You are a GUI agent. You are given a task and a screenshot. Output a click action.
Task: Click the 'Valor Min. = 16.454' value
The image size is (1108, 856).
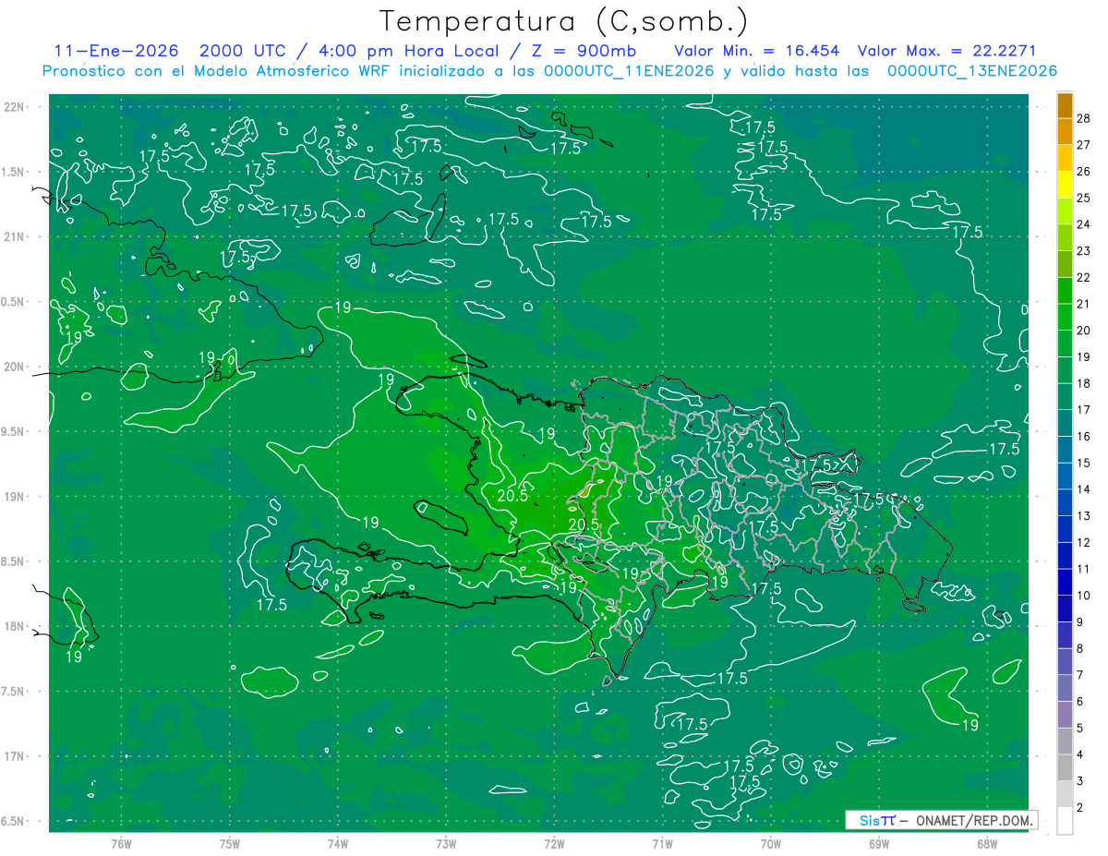757,51
